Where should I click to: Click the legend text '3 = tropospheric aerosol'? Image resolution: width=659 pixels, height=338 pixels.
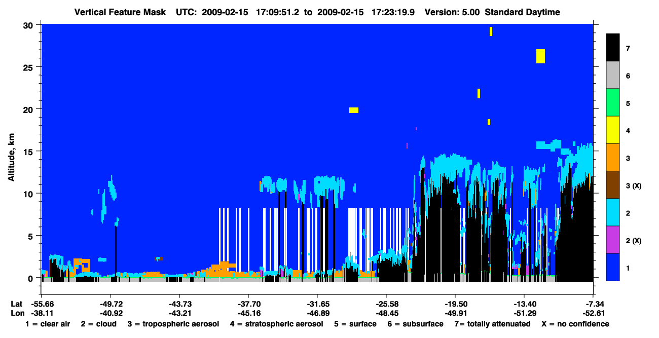tap(173, 324)
